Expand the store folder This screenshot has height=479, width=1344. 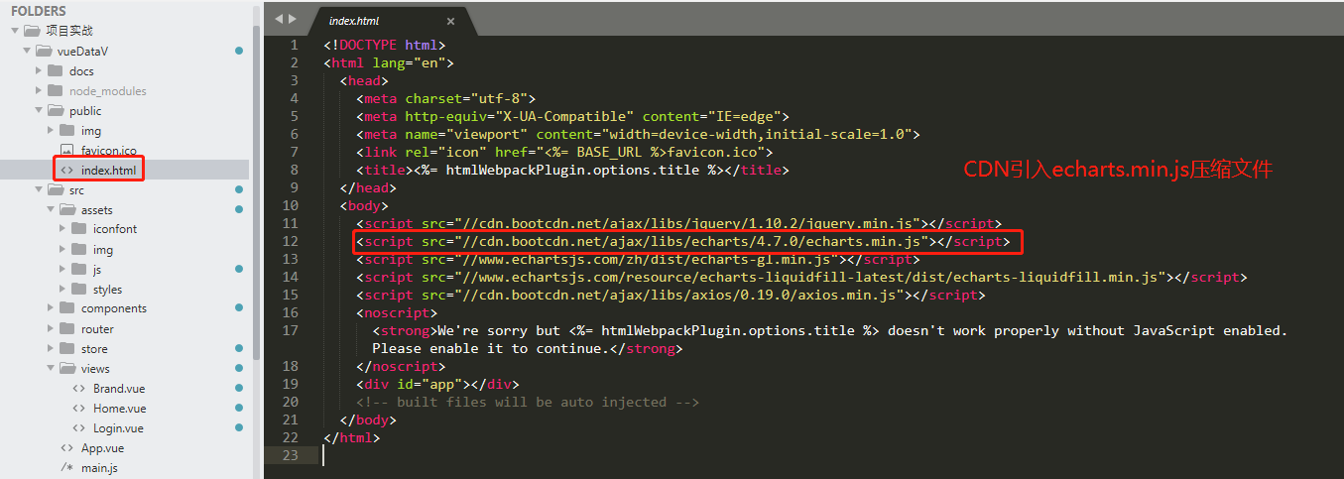click(x=52, y=348)
